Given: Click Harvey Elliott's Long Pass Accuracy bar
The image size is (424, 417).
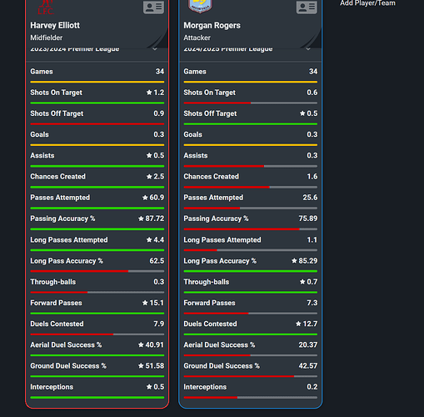Looking at the screenshot, I should 97,271.
